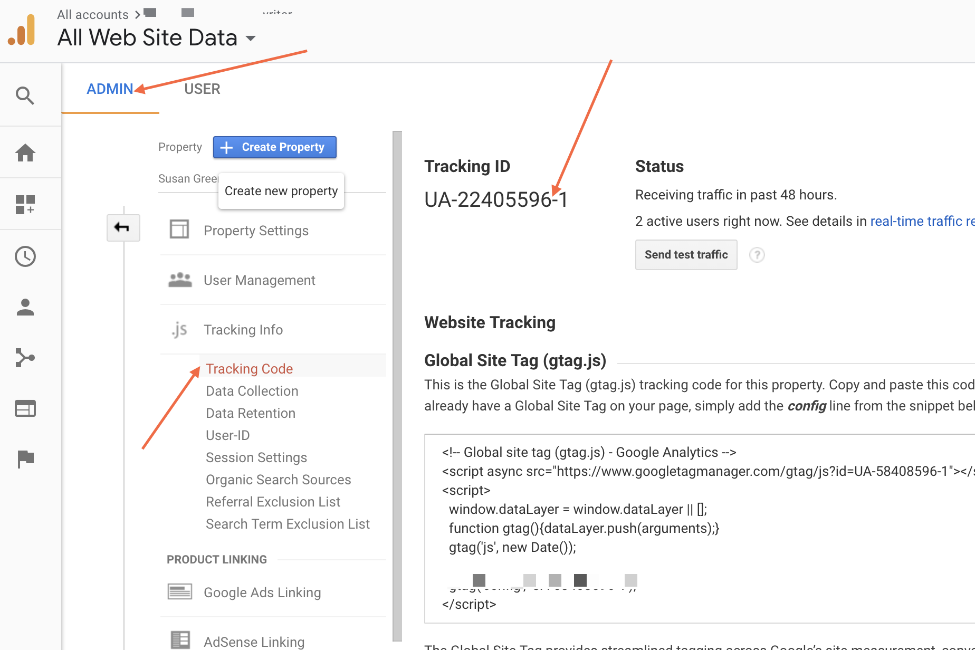Click the Google Analytics logo
Image resolution: width=975 pixels, height=650 pixels.
coord(22,29)
